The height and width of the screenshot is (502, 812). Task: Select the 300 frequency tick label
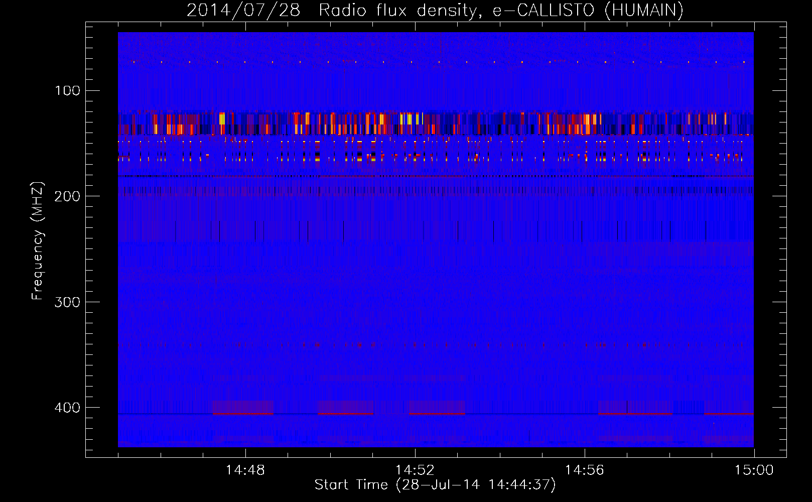[x=67, y=302]
